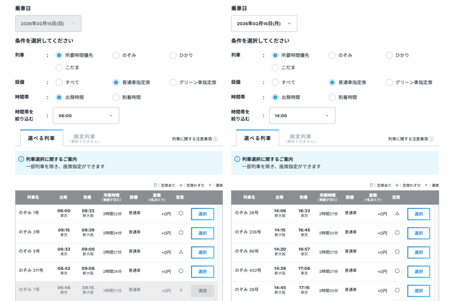Click info icon in right 列車選択に関するご案内 banner
This screenshot has height=301, width=451.
click(237, 159)
